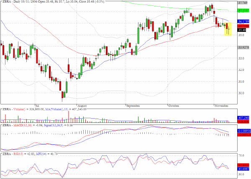Screen dimensions: 251x179
Task: Select the Jul month marker on the time axis
Action: tap(37, 106)
